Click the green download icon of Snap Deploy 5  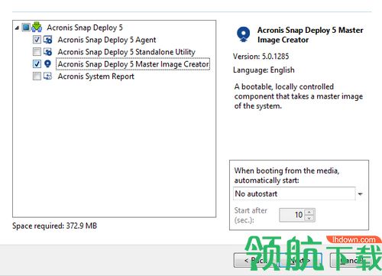pos(37,27)
